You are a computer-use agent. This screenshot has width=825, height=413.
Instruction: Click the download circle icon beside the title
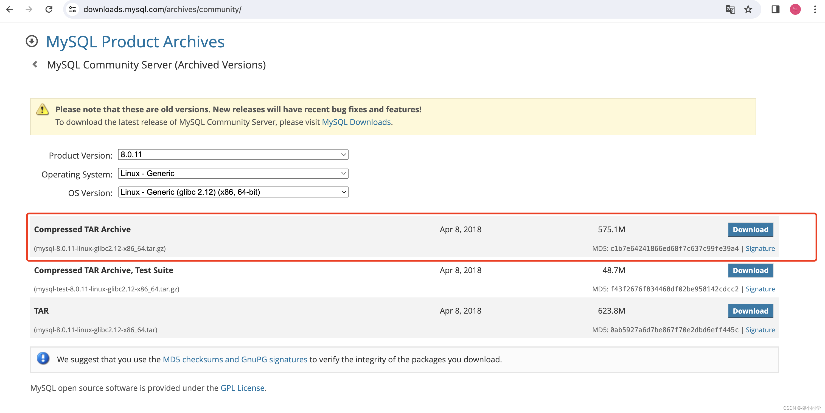tap(32, 41)
